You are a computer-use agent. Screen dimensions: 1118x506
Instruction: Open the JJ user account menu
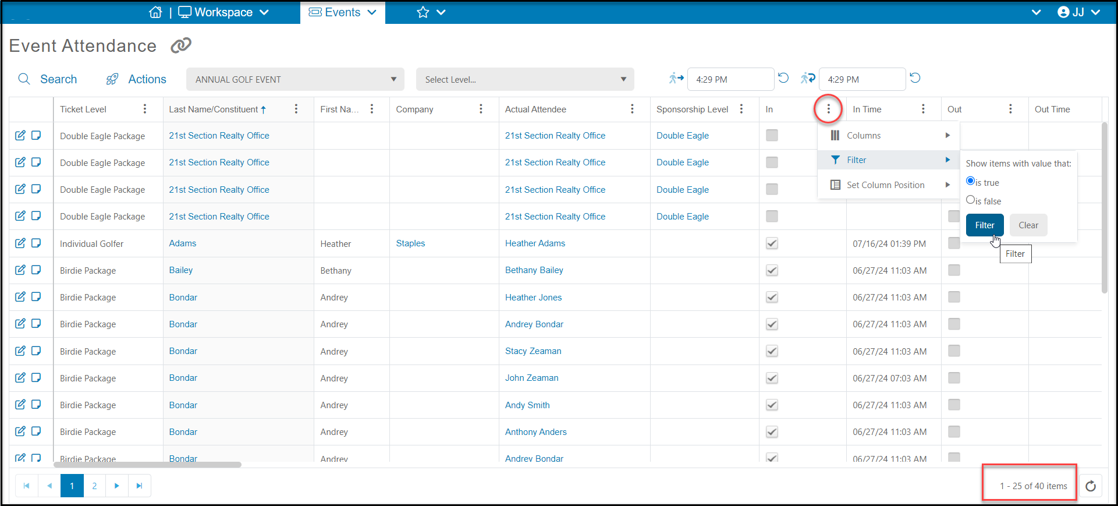point(1078,12)
